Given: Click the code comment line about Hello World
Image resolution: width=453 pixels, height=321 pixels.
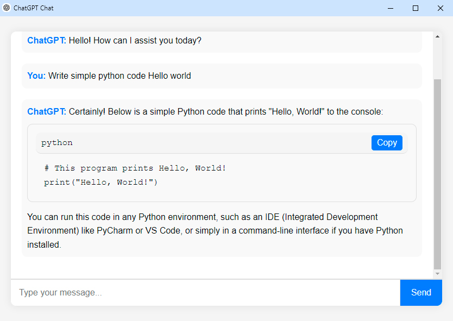Looking at the screenshot, I should tap(135, 168).
